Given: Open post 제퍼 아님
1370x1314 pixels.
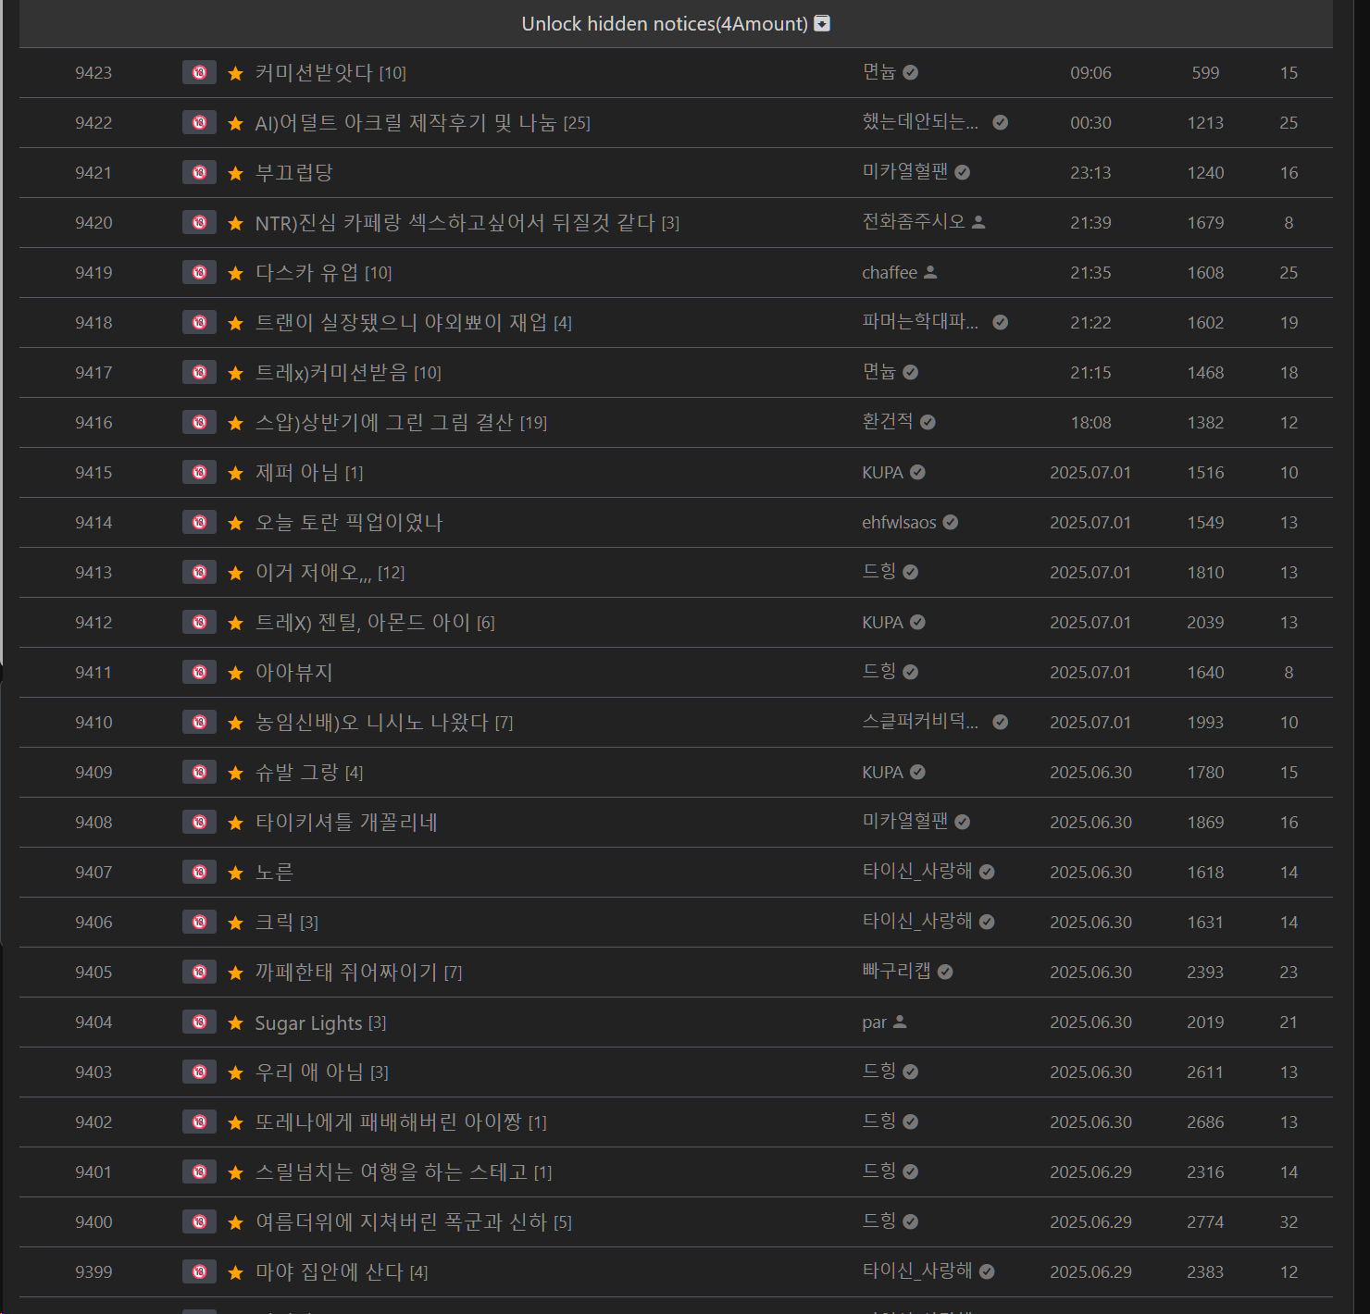Looking at the screenshot, I should [297, 472].
